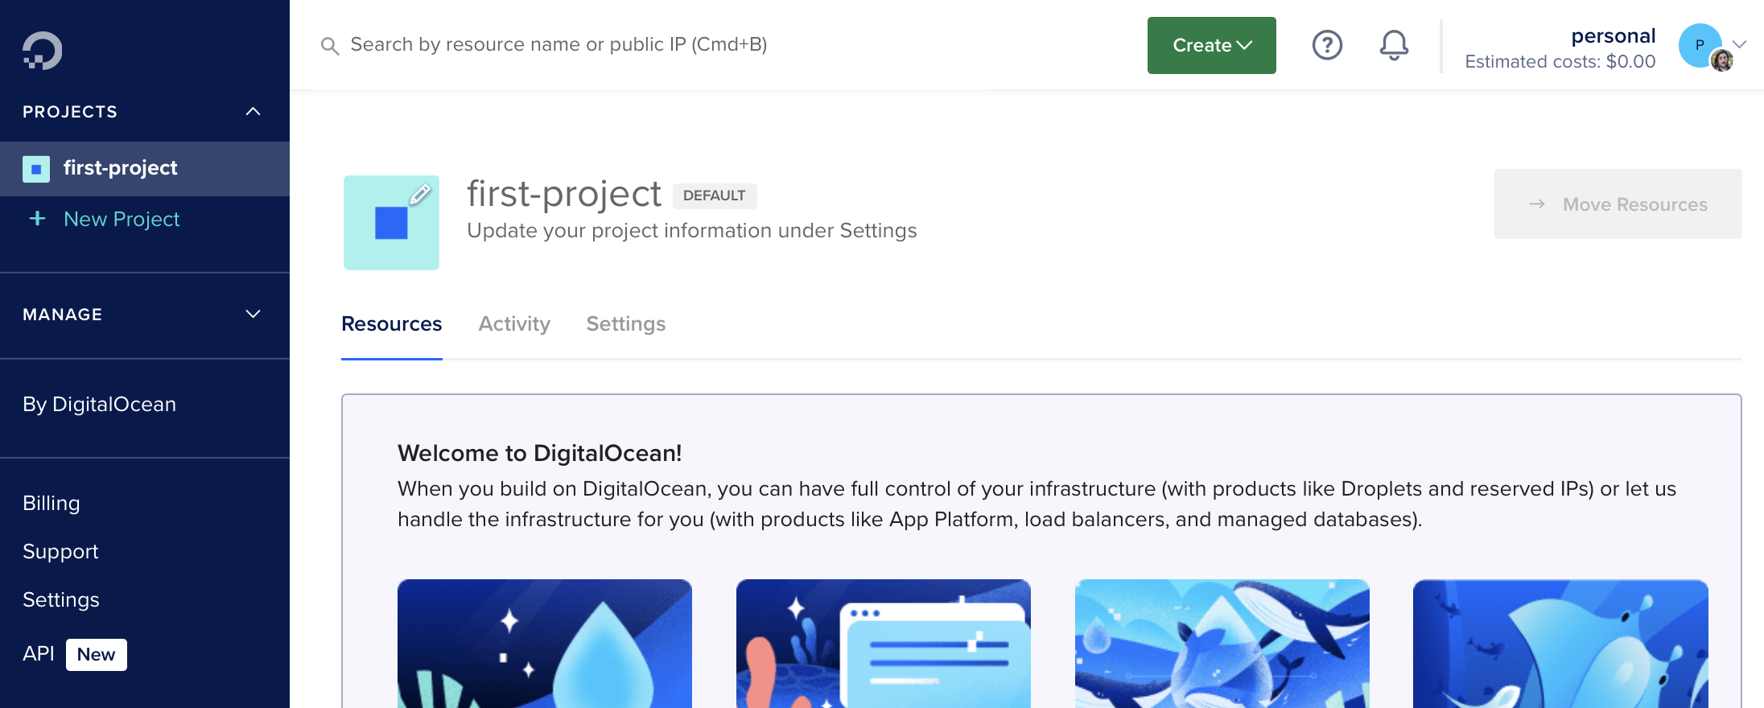Screen dimensions: 1764x708
Task: Switch to the project Settings tab
Action: click(x=625, y=323)
